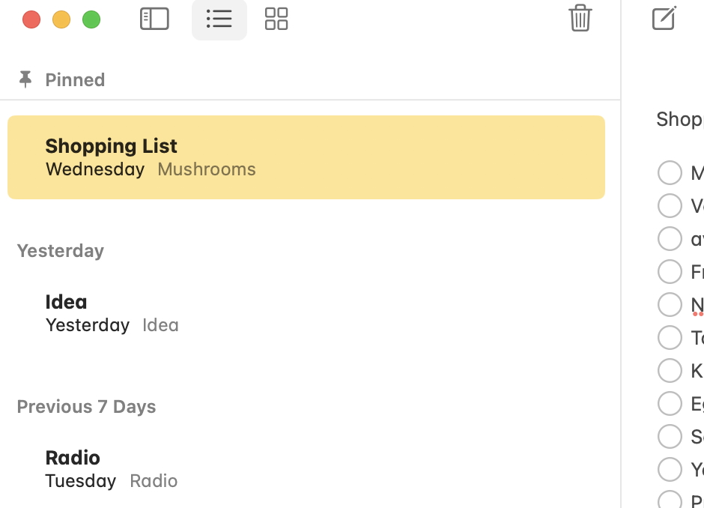Click the green fullscreen window button
This screenshot has width=704, height=508.
point(91,19)
